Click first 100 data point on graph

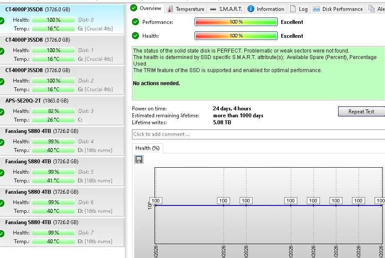[x=155, y=201]
